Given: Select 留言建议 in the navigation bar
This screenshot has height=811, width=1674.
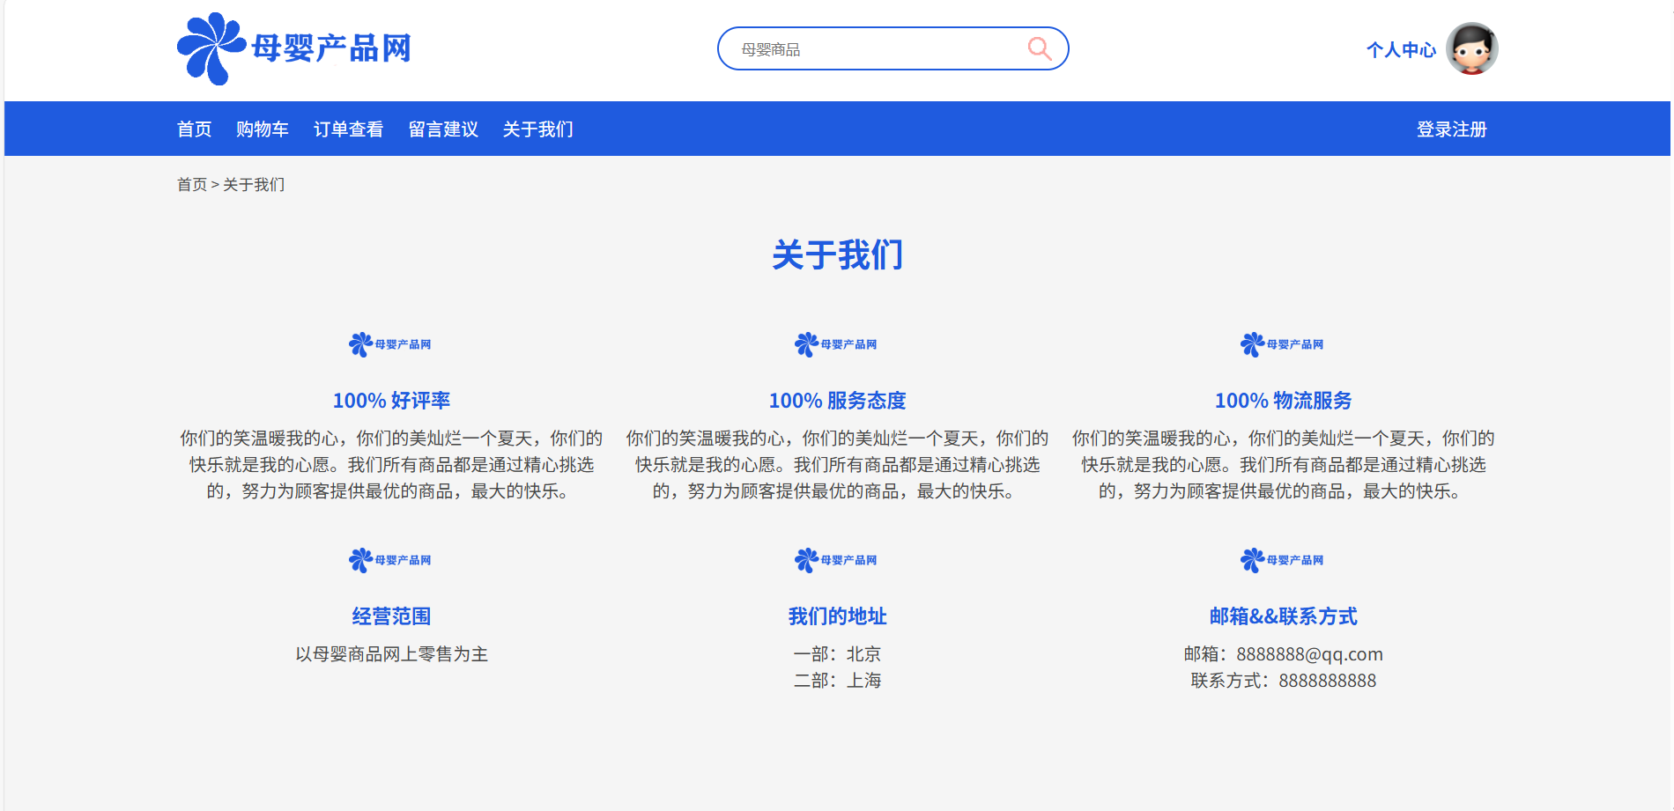Looking at the screenshot, I should [443, 129].
